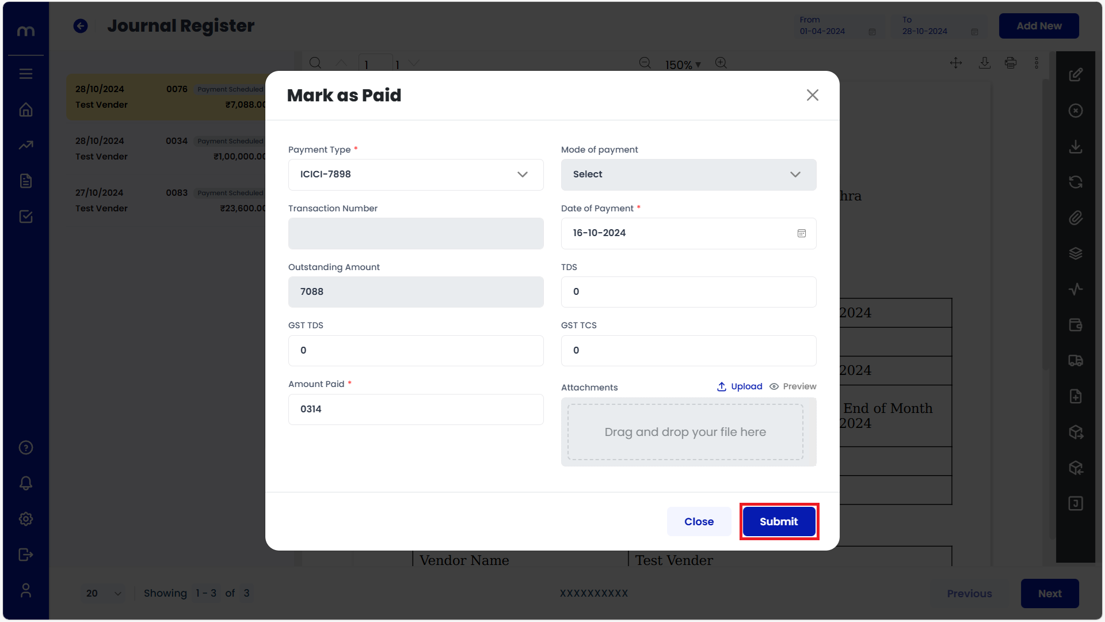Click the zoom in magnifier icon
1105x622 pixels.
(x=721, y=63)
